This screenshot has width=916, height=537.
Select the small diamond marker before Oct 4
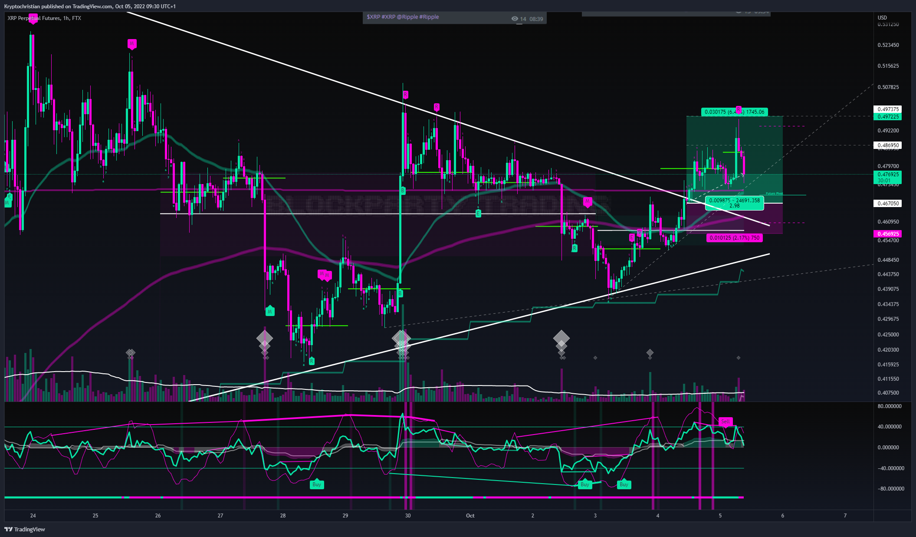click(650, 353)
